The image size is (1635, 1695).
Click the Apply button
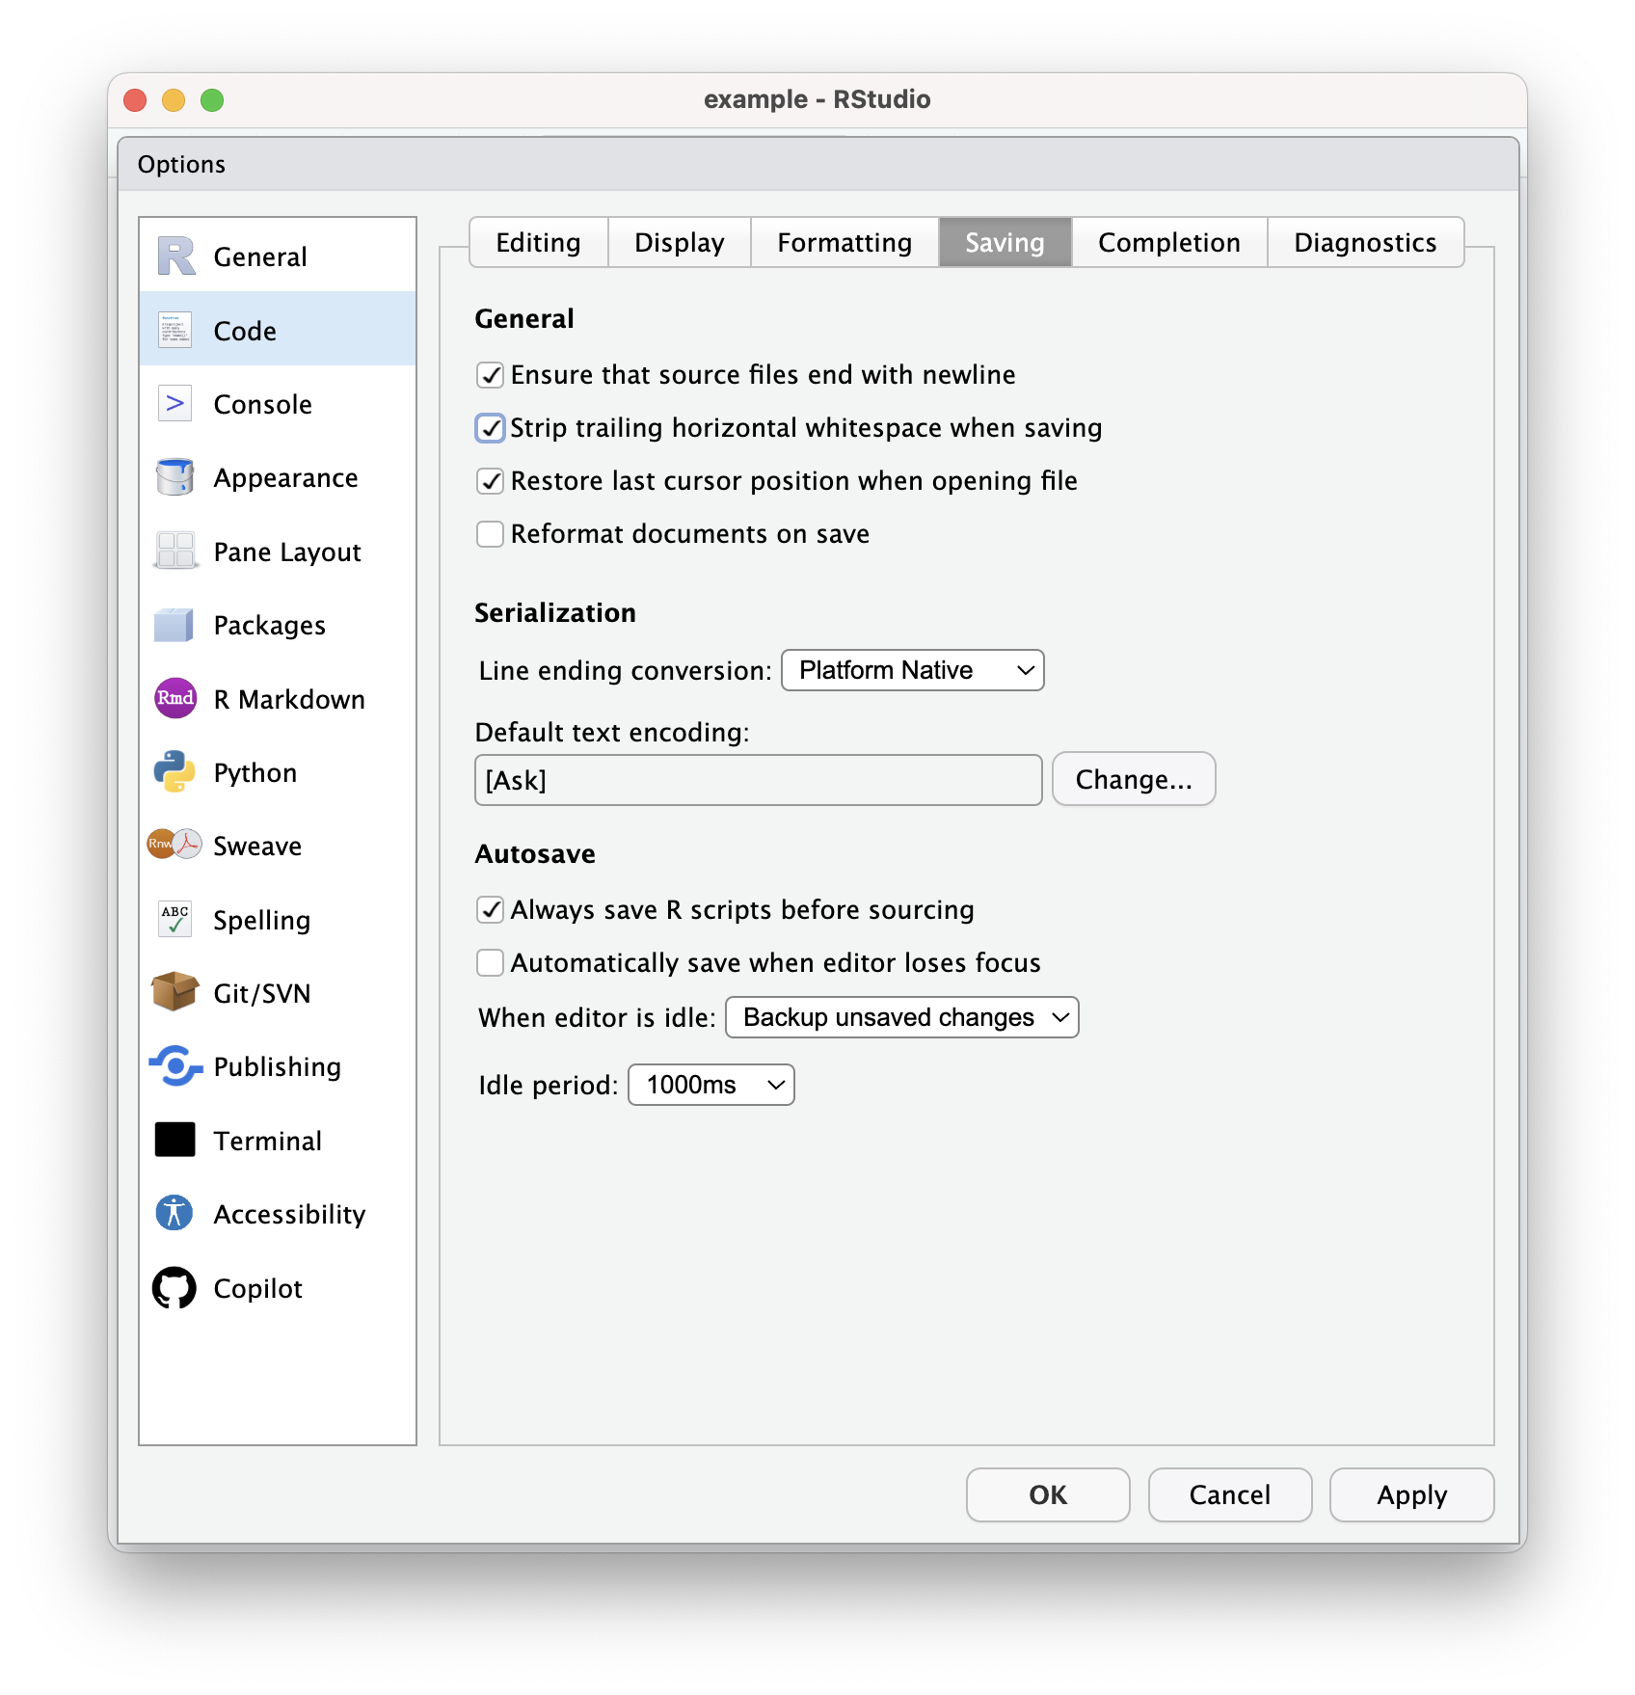tap(1411, 1494)
